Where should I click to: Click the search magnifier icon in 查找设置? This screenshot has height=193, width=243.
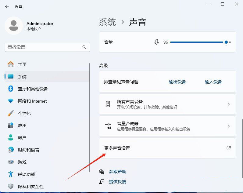84,47
